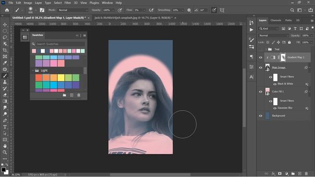Hide the Background layer
This screenshot has height=177, width=315.
click(x=260, y=116)
